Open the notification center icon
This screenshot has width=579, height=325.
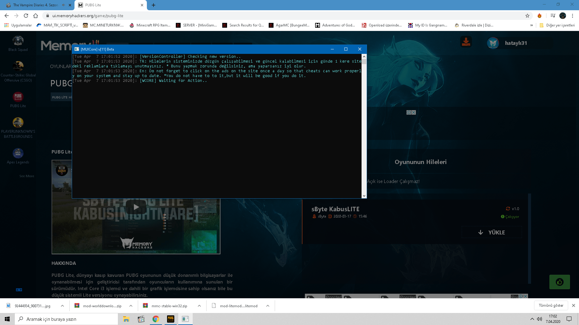point(569,319)
